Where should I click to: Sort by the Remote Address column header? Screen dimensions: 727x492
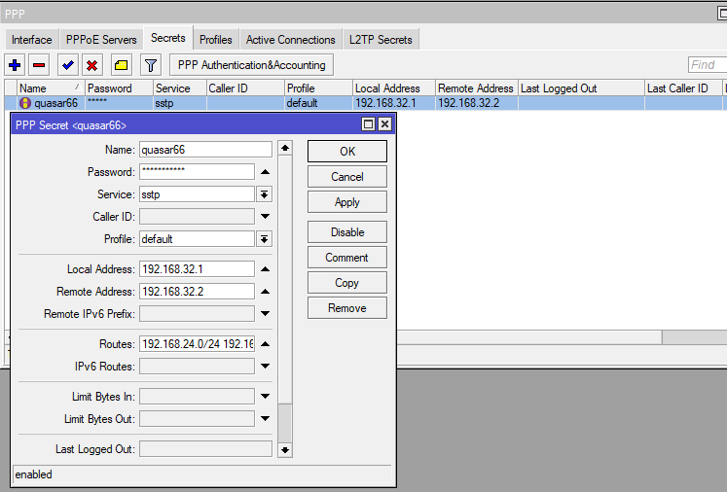point(477,88)
